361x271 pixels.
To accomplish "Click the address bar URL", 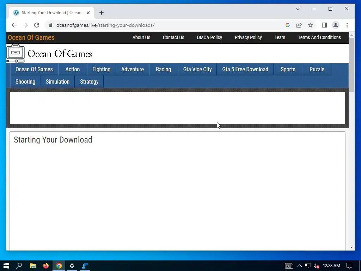I will 105,25.
